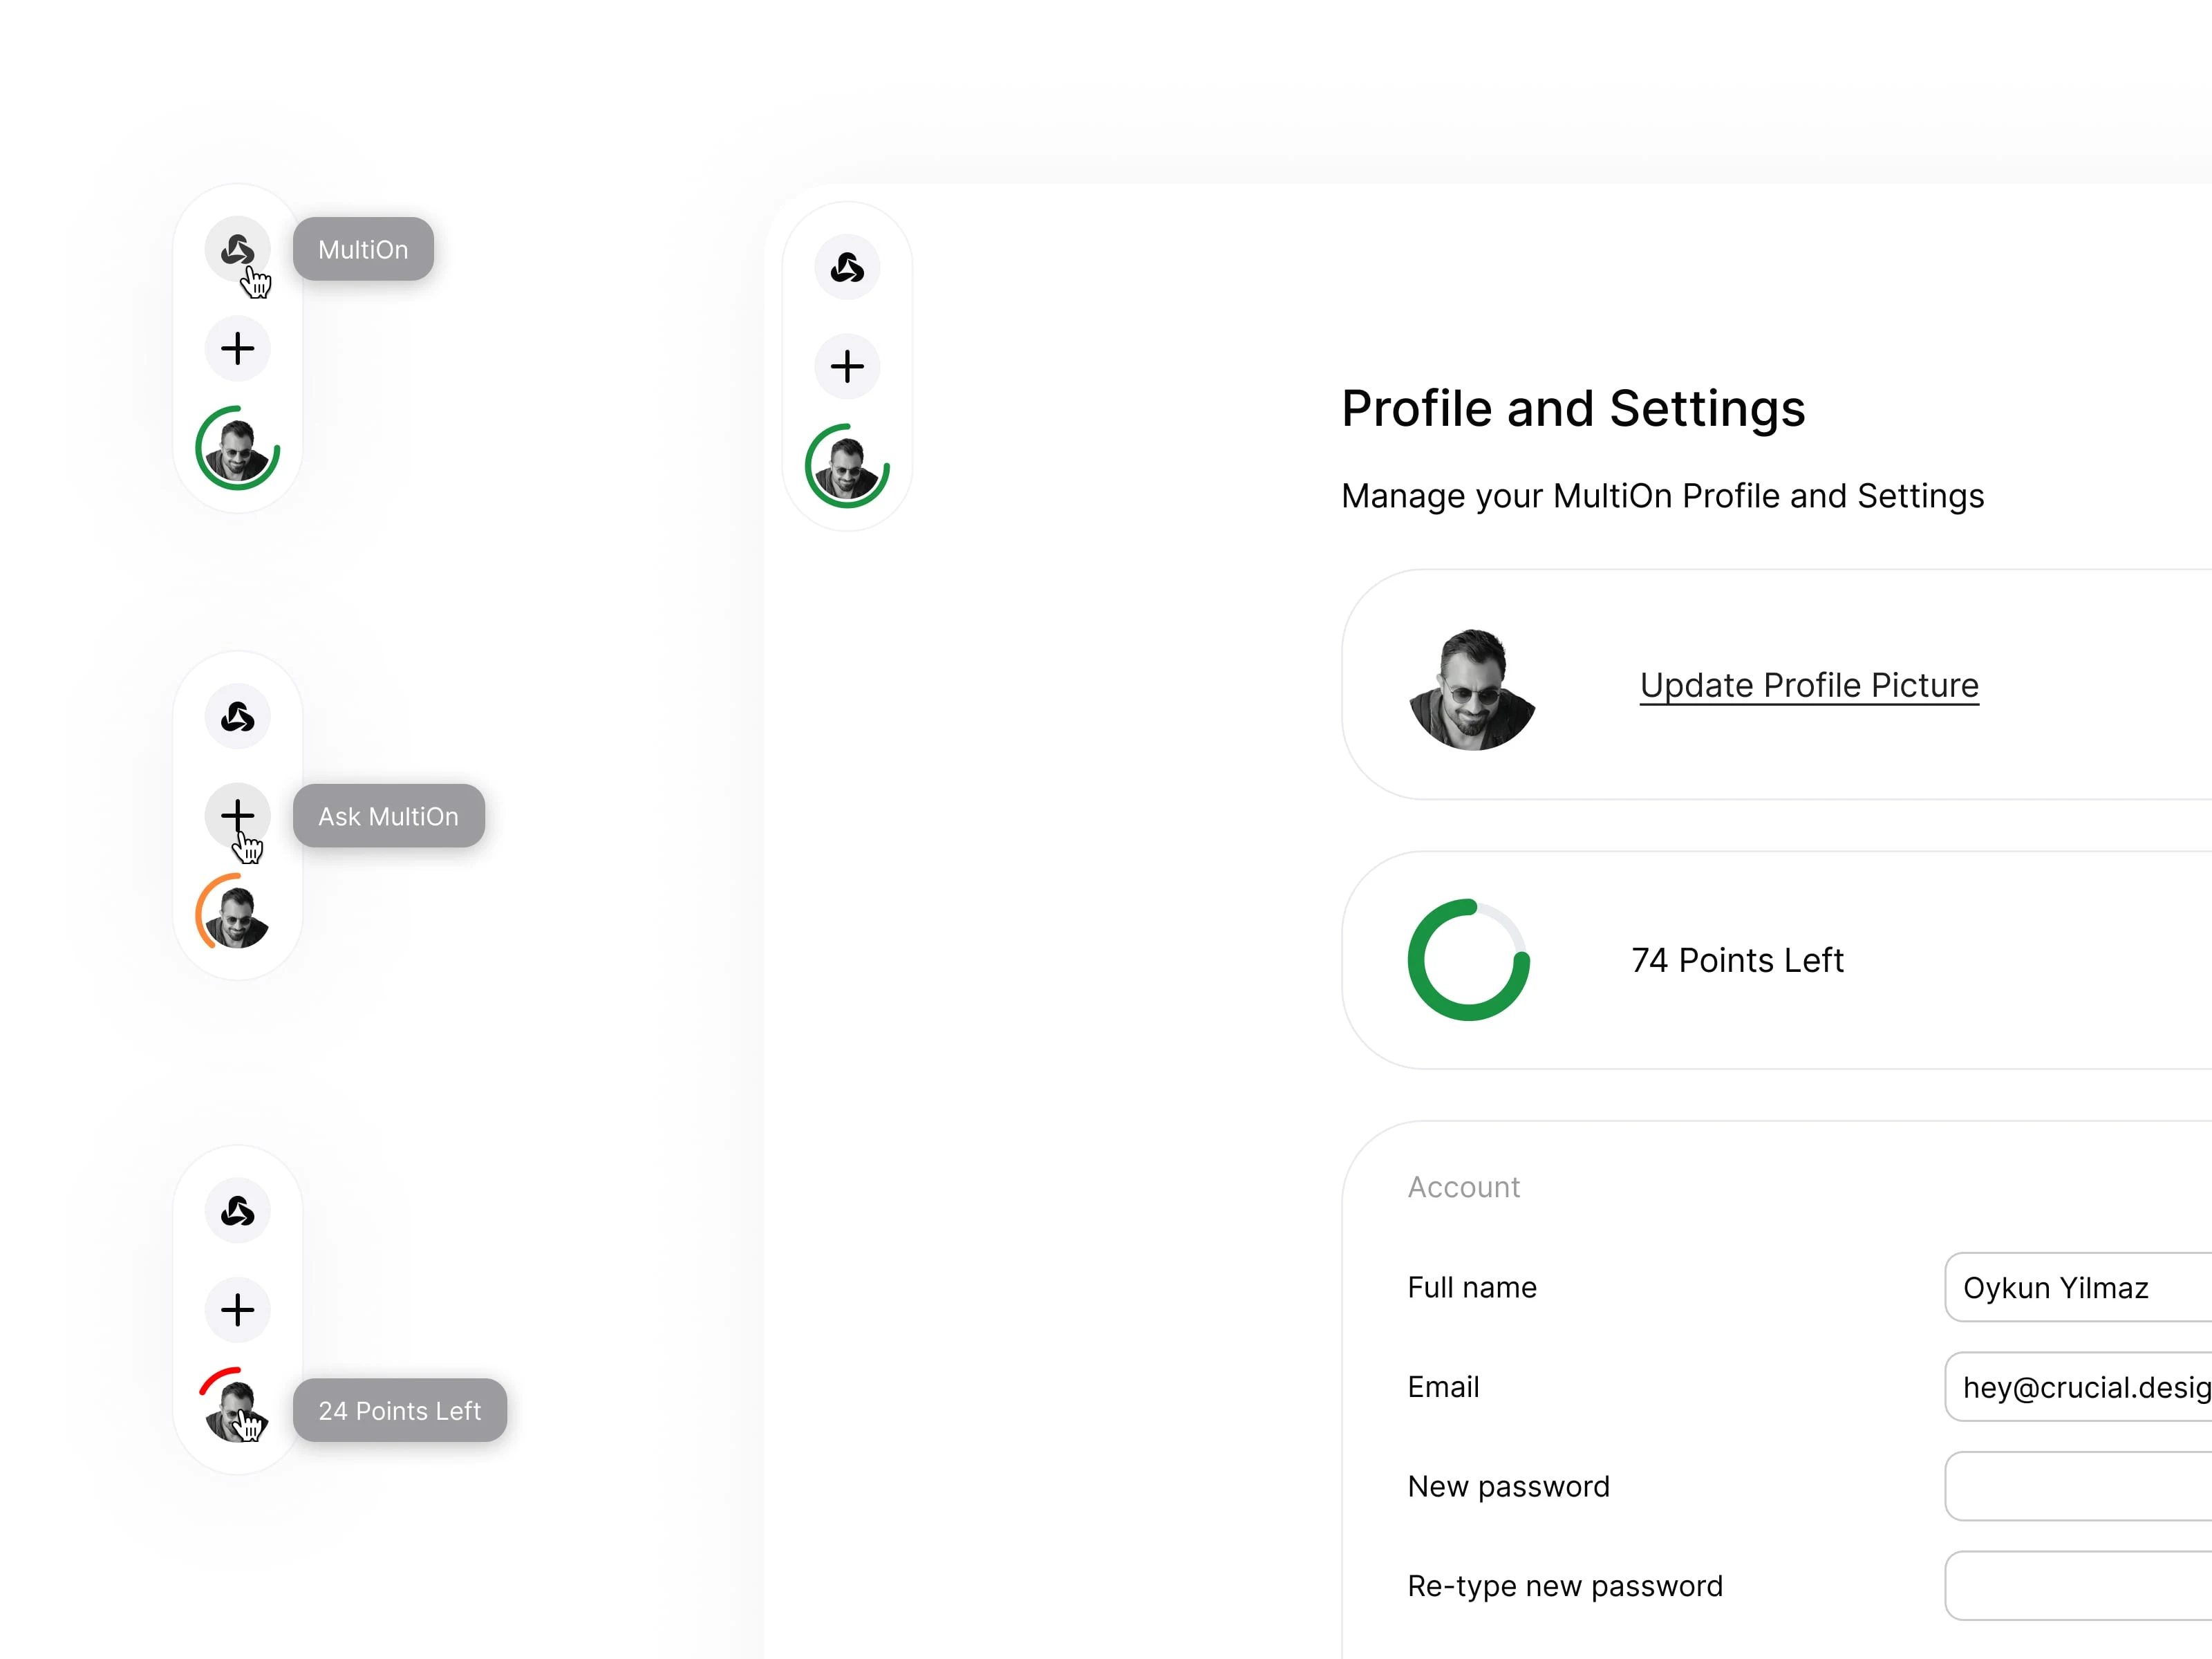The image size is (2212, 1659).
Task: Click plus button in main app sidebar
Action: tap(847, 366)
